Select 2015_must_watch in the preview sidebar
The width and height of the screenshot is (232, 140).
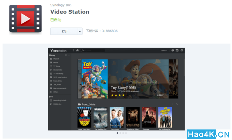click(60, 77)
